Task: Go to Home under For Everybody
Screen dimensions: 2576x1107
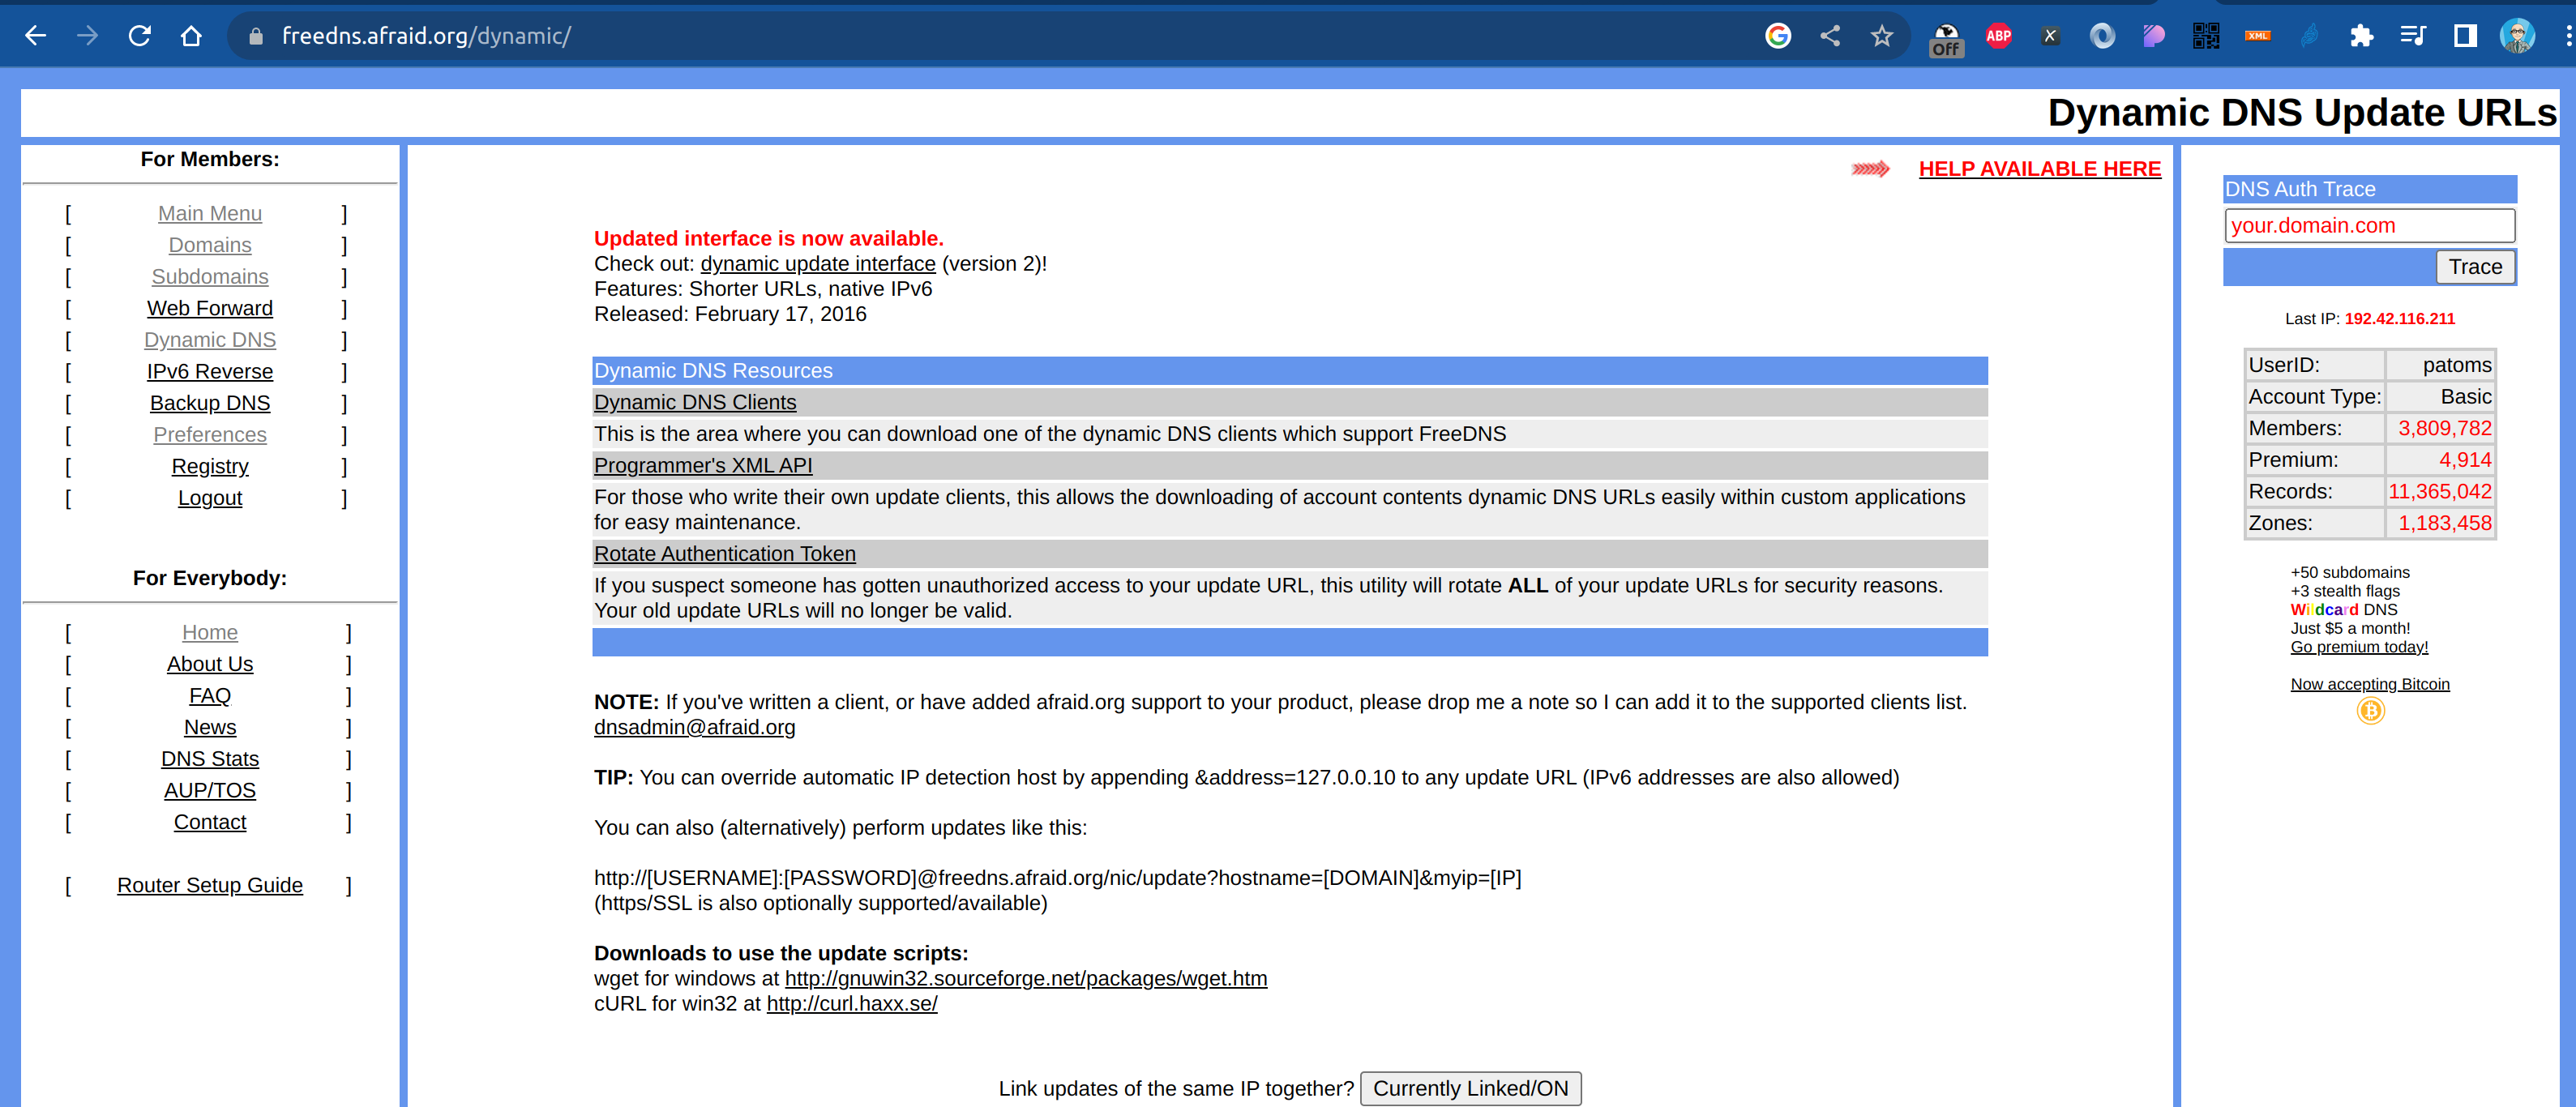Action: click(210, 633)
